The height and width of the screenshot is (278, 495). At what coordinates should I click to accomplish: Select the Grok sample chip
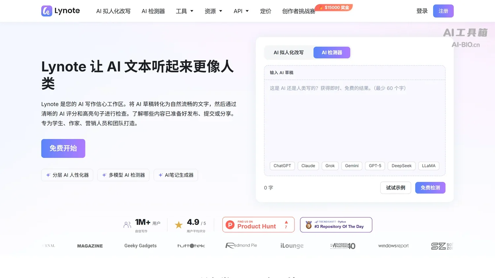330,166
